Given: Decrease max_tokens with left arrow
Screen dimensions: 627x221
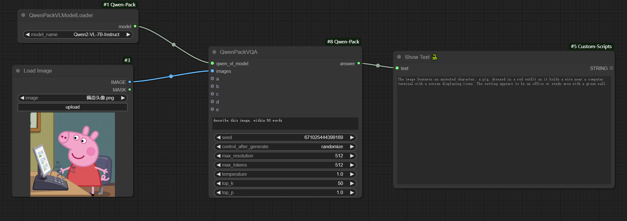Looking at the screenshot, I should [x=218, y=165].
